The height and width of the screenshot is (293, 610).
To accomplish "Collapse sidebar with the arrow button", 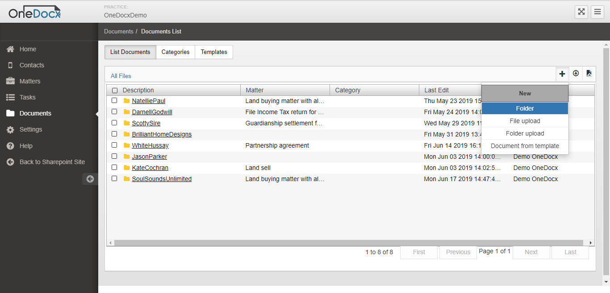I will pyautogui.click(x=90, y=179).
